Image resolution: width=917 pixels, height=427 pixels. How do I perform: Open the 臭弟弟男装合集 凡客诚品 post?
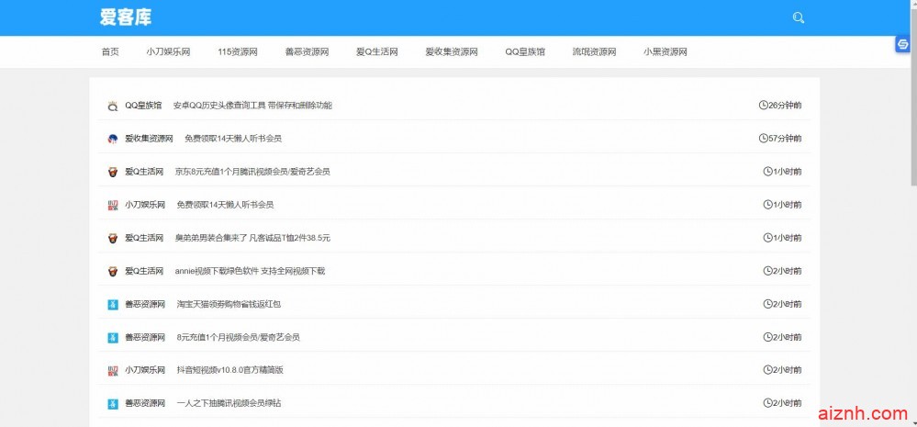click(252, 238)
